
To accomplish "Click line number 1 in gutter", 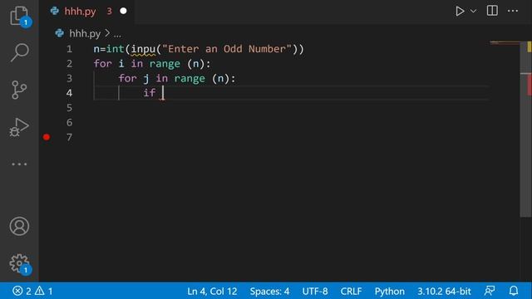I will click(69, 49).
